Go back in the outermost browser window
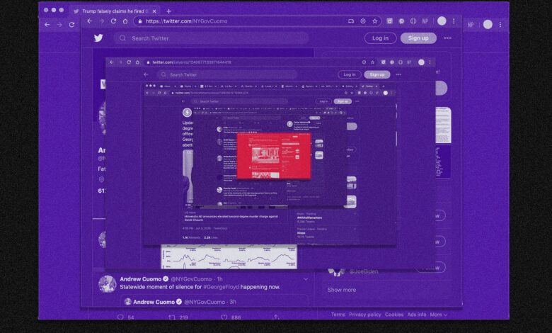This screenshot has height=333, width=552. [47, 25]
